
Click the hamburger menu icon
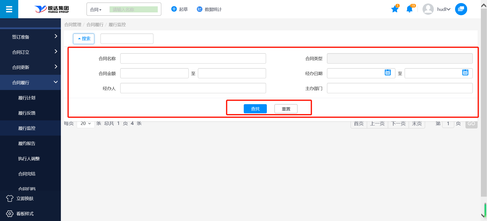[9, 9]
